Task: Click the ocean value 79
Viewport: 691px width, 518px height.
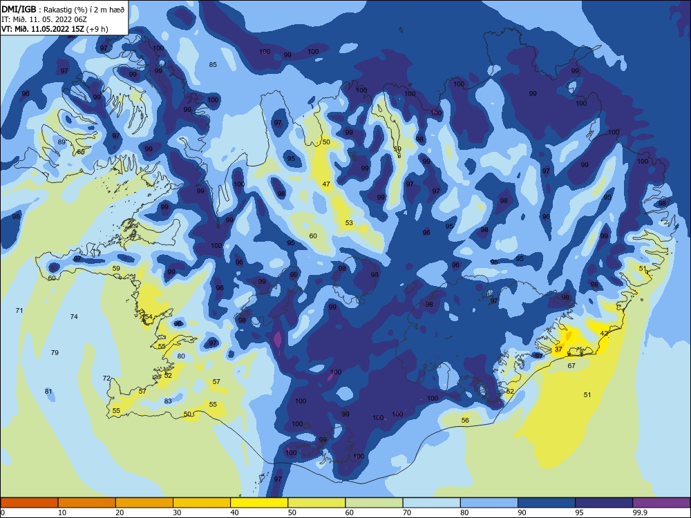Action: coord(55,352)
